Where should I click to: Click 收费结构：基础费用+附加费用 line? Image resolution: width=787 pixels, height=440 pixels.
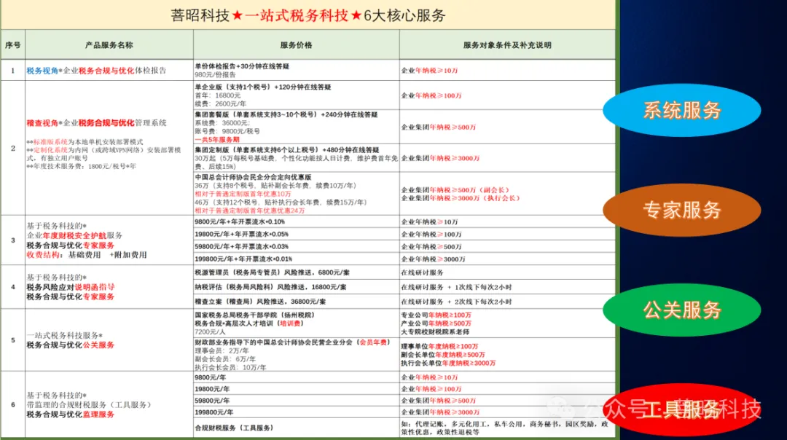coord(86,255)
